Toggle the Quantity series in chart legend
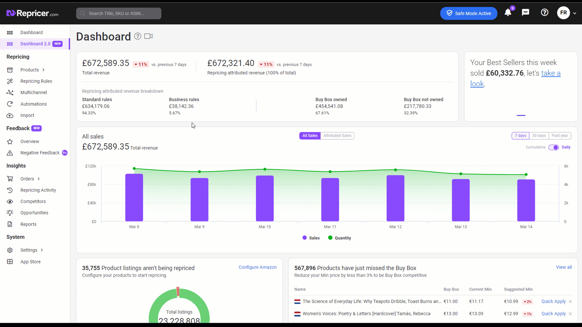 coord(339,238)
